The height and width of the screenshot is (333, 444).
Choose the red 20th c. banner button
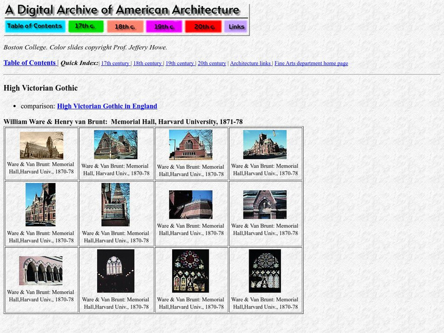[x=203, y=26]
